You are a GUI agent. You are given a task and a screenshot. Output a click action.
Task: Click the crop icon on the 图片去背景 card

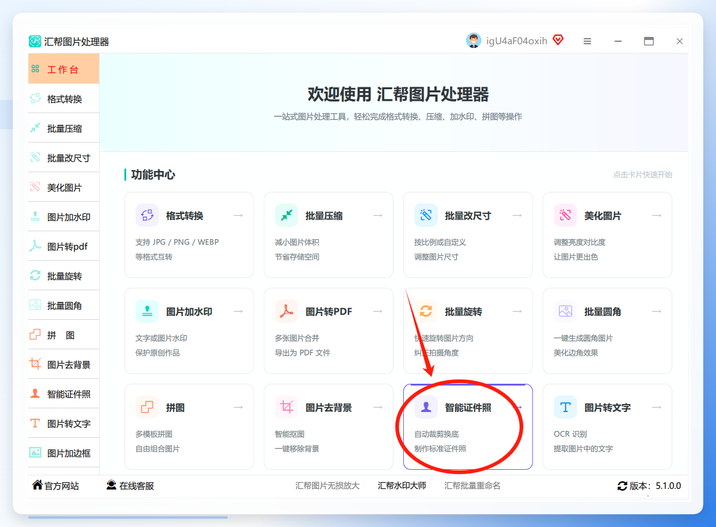click(286, 407)
